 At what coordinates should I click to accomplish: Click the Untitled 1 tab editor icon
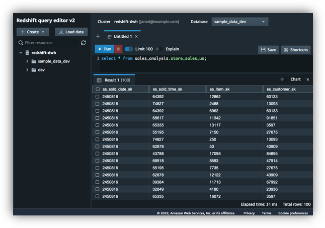pos(110,37)
